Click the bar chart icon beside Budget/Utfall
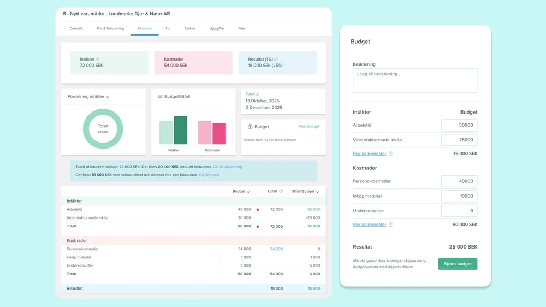Screen dimensions: 546x307 coord(160,97)
